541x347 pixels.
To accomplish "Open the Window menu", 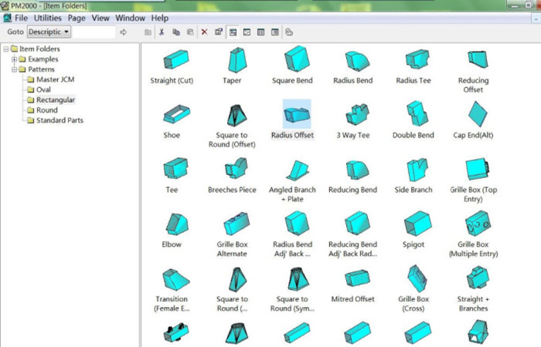I will tap(130, 18).
